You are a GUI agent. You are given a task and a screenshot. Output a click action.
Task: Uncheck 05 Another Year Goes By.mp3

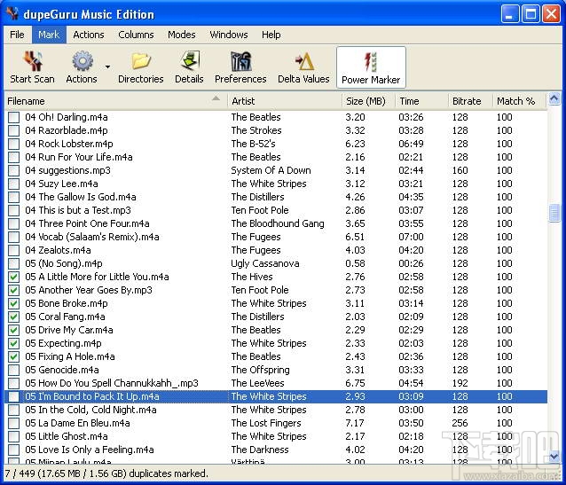pyautogui.click(x=13, y=290)
